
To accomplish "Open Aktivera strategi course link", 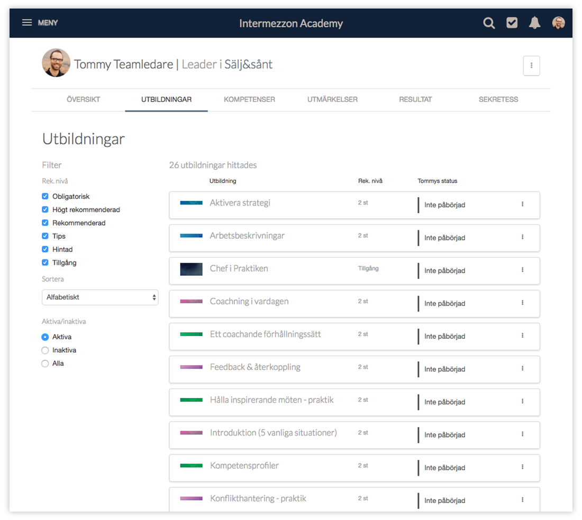I will 240,203.
